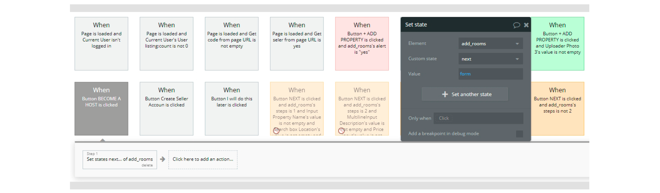The image size is (660, 193).
Task: Click the Set state panel title
Action: (416, 24)
